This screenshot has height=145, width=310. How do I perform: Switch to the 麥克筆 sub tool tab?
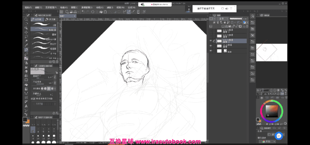click(x=51, y=19)
